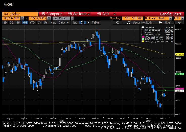Edit moving average period 200 field
The image size is (186, 132).
click(139, 18)
